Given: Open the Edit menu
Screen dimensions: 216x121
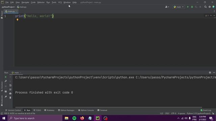Looking at the screenshot, I should click(x=12, y=2).
